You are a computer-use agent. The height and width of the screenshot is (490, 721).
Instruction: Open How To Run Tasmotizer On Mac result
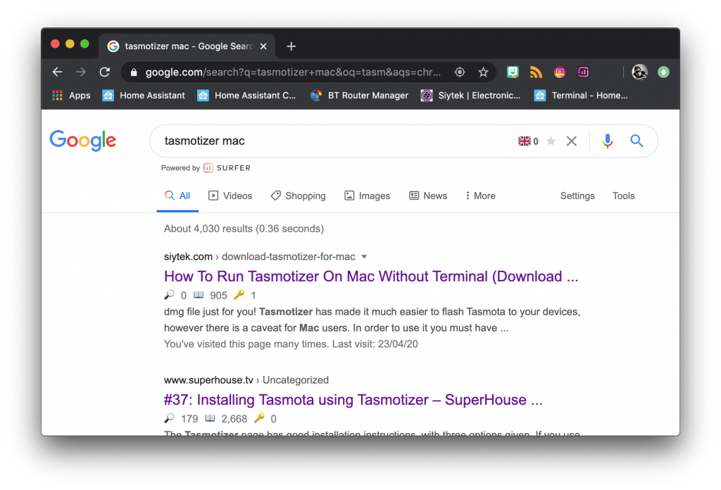click(371, 276)
